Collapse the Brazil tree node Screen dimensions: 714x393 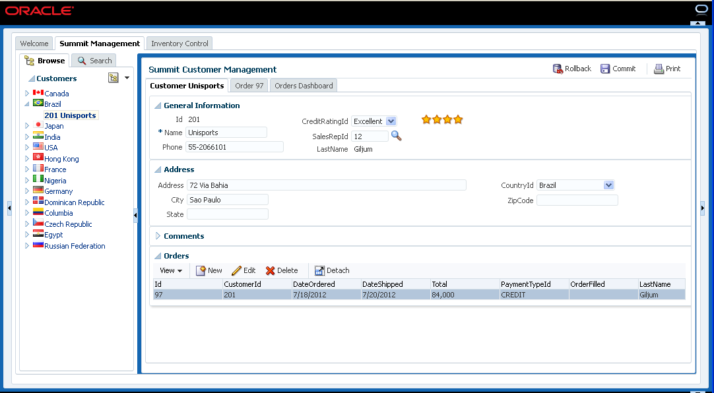point(27,104)
